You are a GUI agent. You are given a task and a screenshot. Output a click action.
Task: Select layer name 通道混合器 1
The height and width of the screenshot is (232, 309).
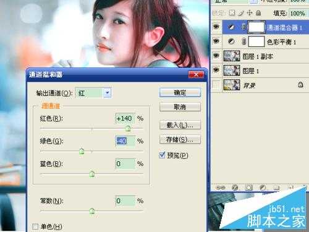pos(284,27)
